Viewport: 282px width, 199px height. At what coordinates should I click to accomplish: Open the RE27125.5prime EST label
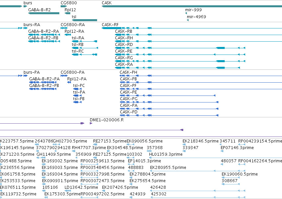tap(110, 154)
